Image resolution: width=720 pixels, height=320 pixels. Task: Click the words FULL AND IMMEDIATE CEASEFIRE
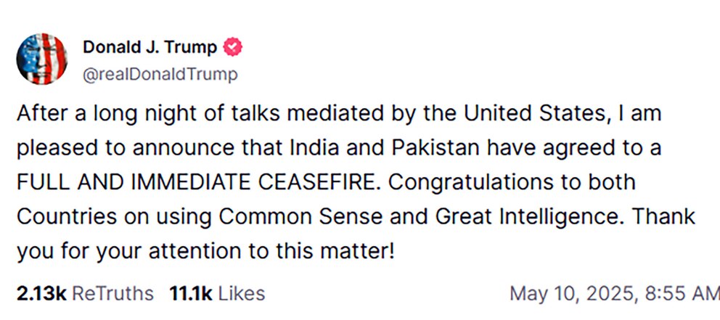pos(195,181)
